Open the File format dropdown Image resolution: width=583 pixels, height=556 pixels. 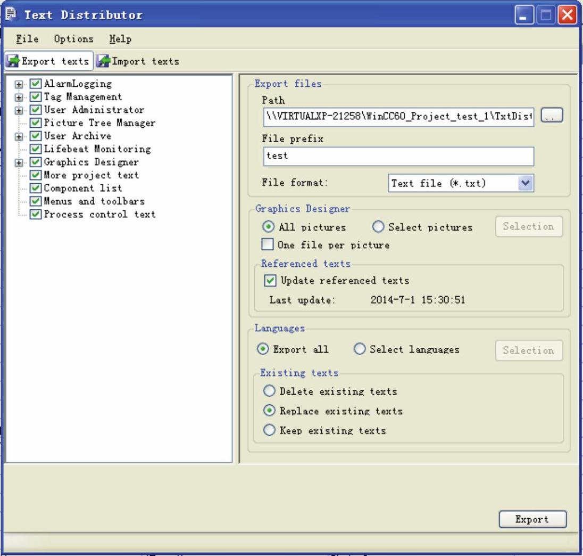[526, 183]
